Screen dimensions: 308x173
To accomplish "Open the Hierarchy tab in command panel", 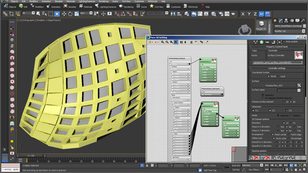I will click(x=286, y=21).
